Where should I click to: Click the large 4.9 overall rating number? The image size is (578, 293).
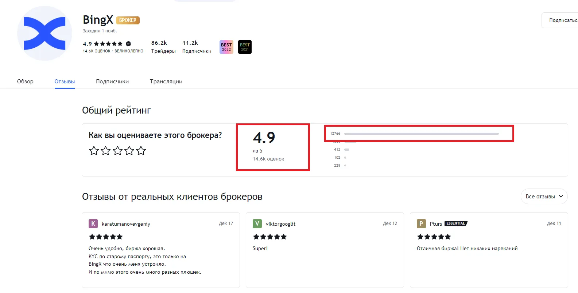[264, 138]
